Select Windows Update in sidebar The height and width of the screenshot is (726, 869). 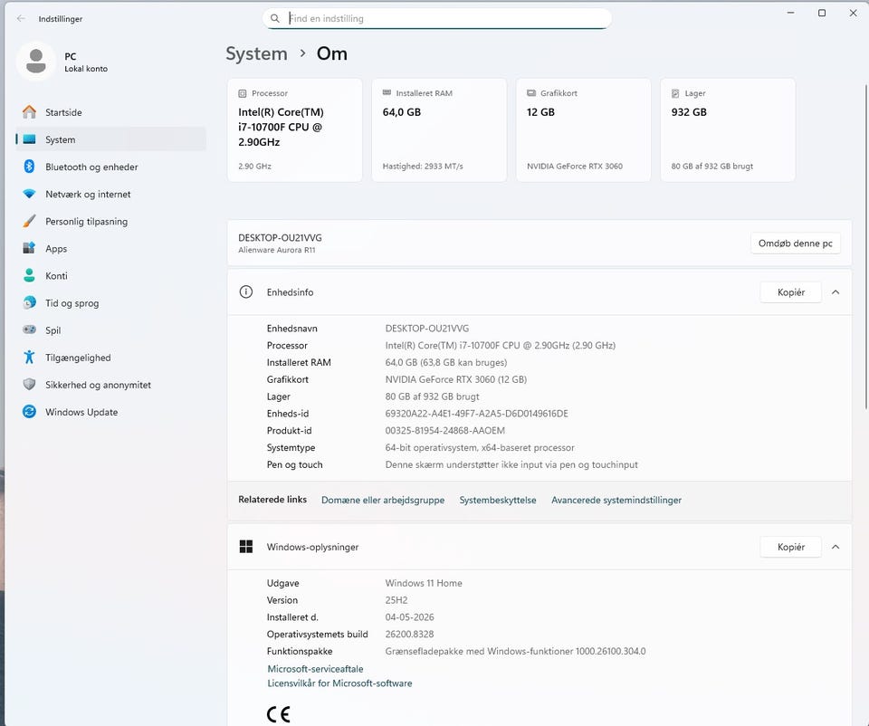click(110, 412)
